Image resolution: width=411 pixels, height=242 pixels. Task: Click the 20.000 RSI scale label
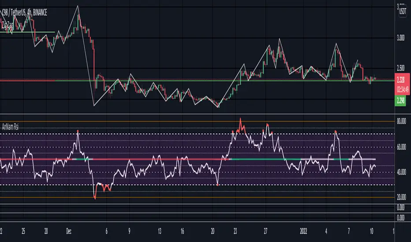point(401,197)
